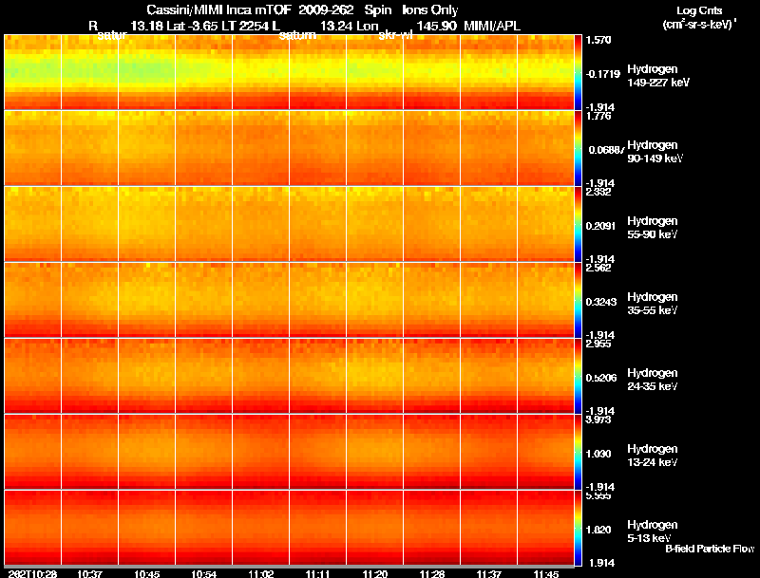Click the color scale bar for 35-55 keV
Screen dimensions: 760x578
click(578, 300)
